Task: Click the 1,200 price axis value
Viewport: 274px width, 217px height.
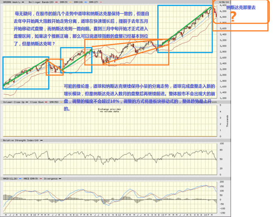Action: click(x=223, y=98)
